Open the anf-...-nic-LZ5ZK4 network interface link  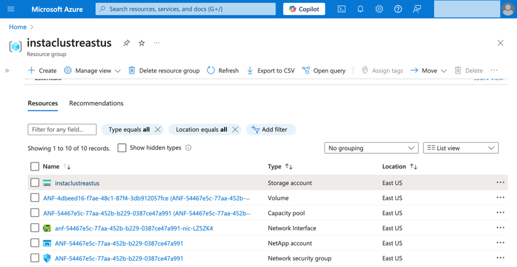tap(134, 228)
